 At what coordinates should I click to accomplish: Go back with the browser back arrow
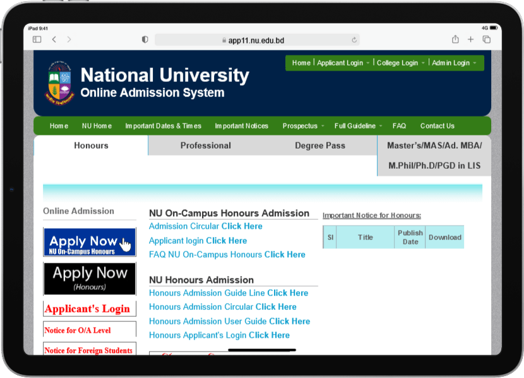(54, 39)
